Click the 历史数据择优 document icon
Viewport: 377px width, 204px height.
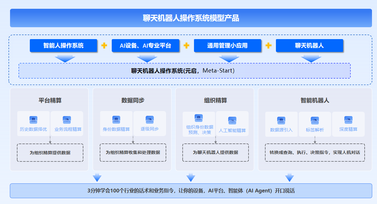pos(33,120)
